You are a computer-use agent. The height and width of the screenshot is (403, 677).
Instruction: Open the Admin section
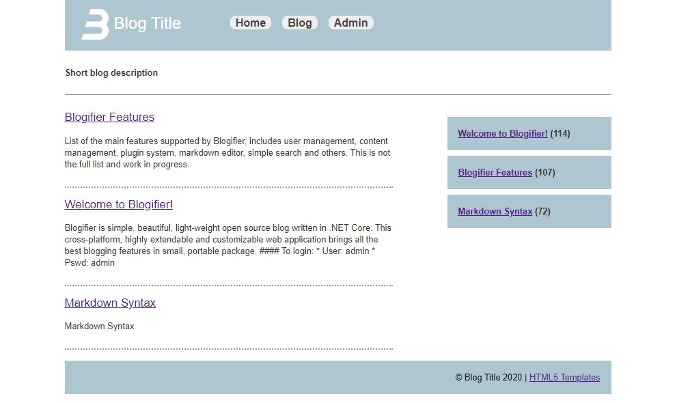[x=350, y=23]
